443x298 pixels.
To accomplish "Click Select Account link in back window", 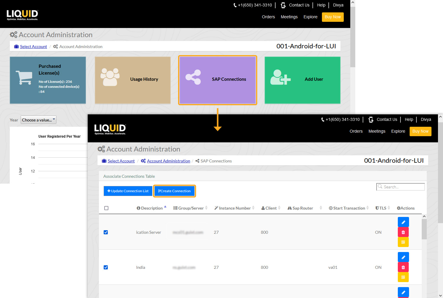I will click(x=33, y=47).
